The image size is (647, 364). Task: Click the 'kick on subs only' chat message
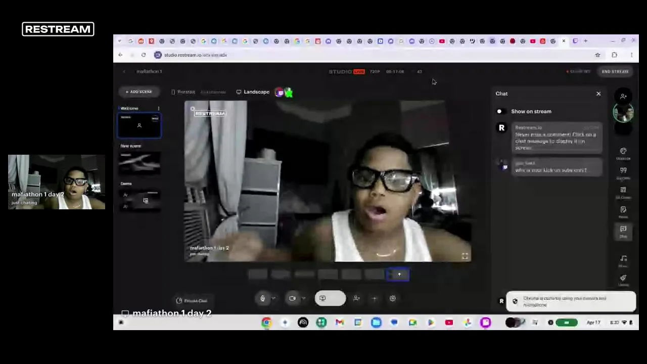[x=557, y=167]
